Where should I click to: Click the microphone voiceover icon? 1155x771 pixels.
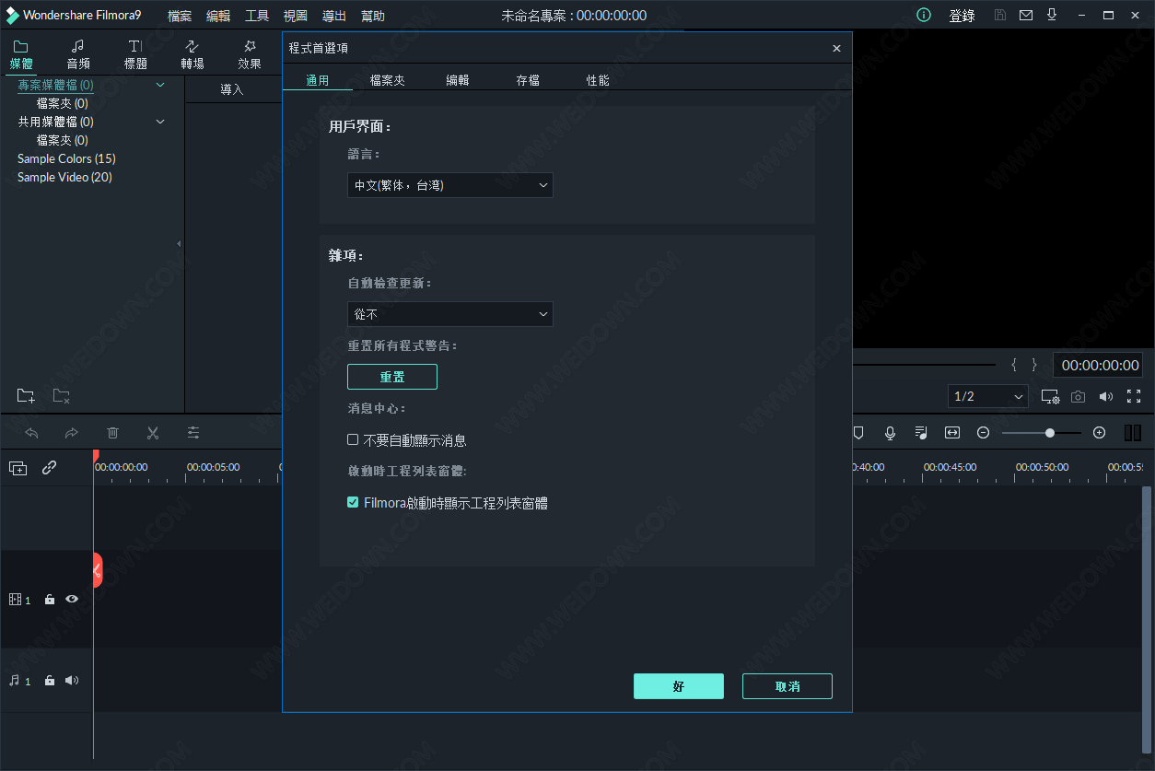(890, 432)
